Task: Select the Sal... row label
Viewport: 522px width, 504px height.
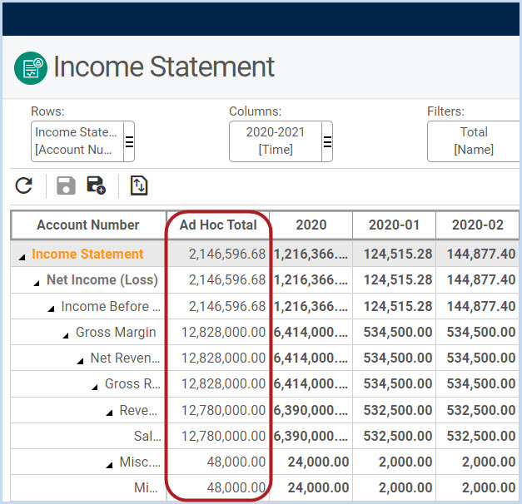Action: (147, 436)
